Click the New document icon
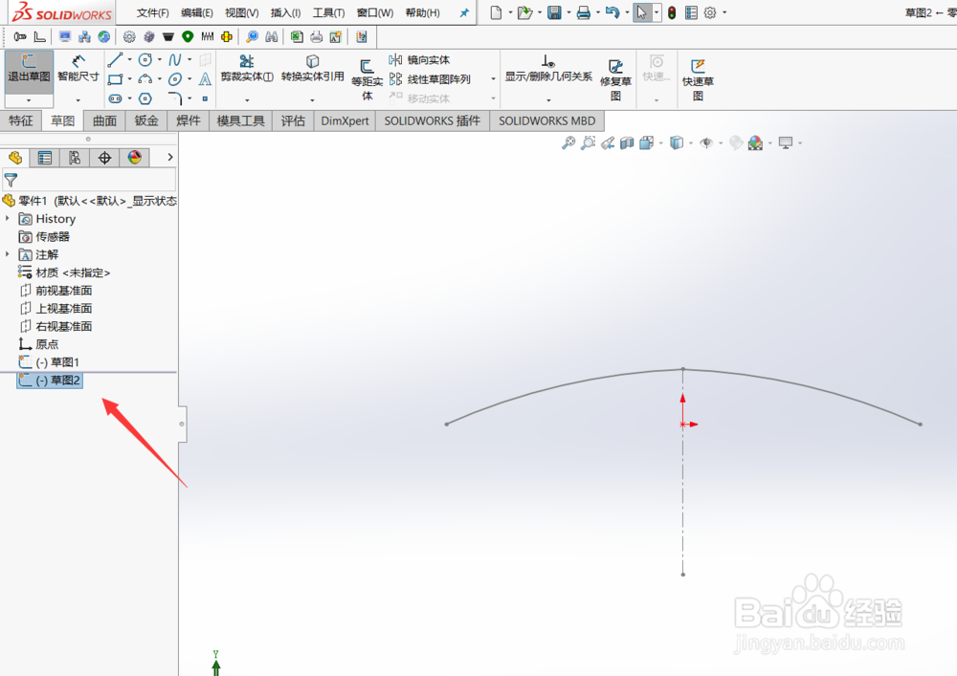The width and height of the screenshot is (957, 676). pos(496,12)
